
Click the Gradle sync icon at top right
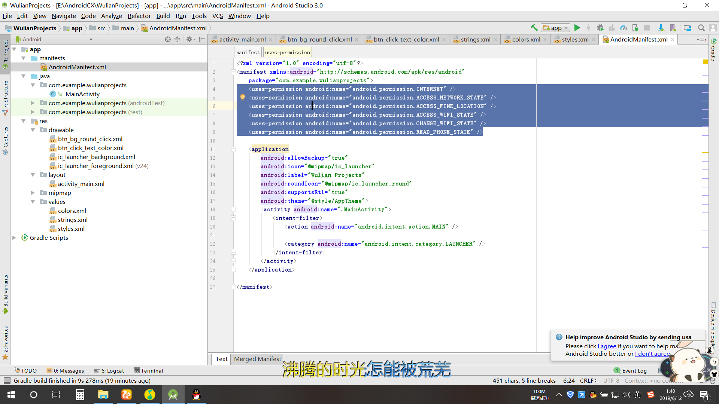click(714, 42)
